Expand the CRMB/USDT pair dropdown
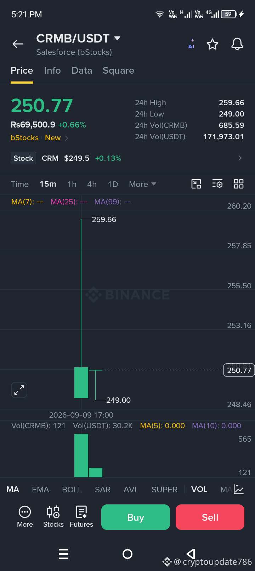The image size is (255, 571). tap(117, 38)
